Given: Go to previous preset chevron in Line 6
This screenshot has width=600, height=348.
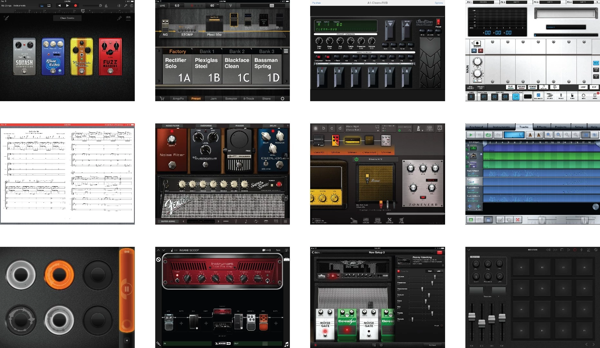Looking at the screenshot, I should (158, 250).
